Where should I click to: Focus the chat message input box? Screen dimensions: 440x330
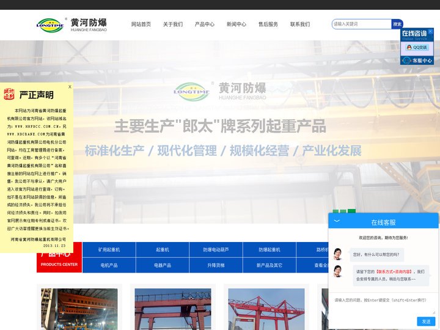tap(383, 304)
